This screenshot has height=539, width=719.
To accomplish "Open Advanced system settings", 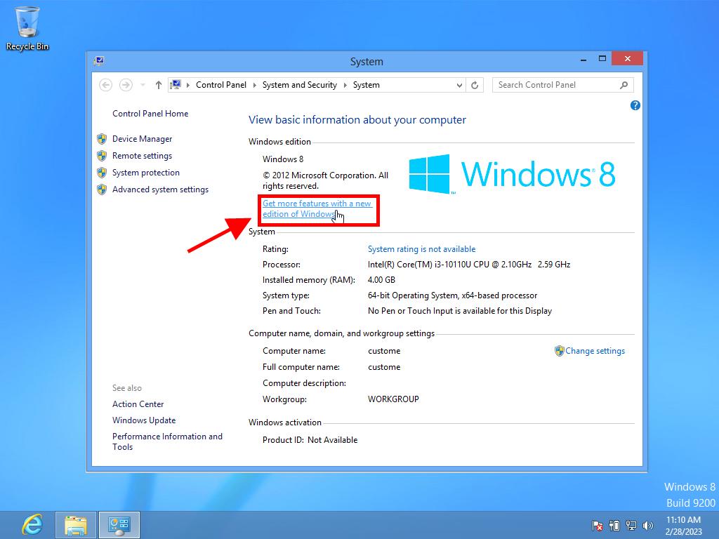I will (160, 189).
